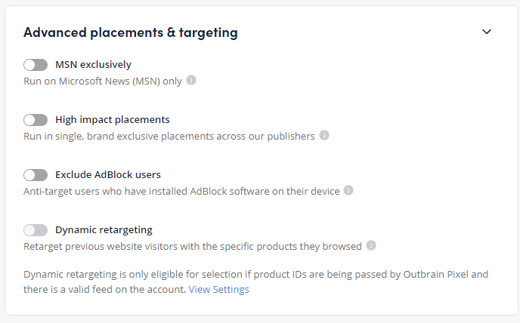Open the View Settings link
This screenshot has height=323, width=520.
(x=219, y=290)
